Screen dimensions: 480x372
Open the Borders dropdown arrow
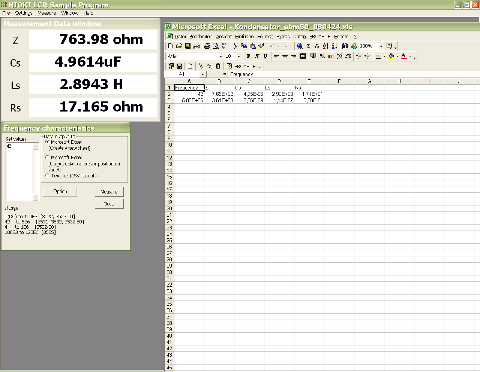click(384, 56)
